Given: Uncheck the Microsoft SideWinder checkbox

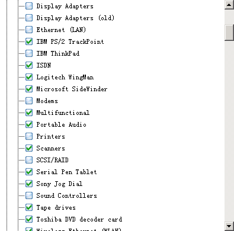Looking at the screenshot, I should click(29, 89).
